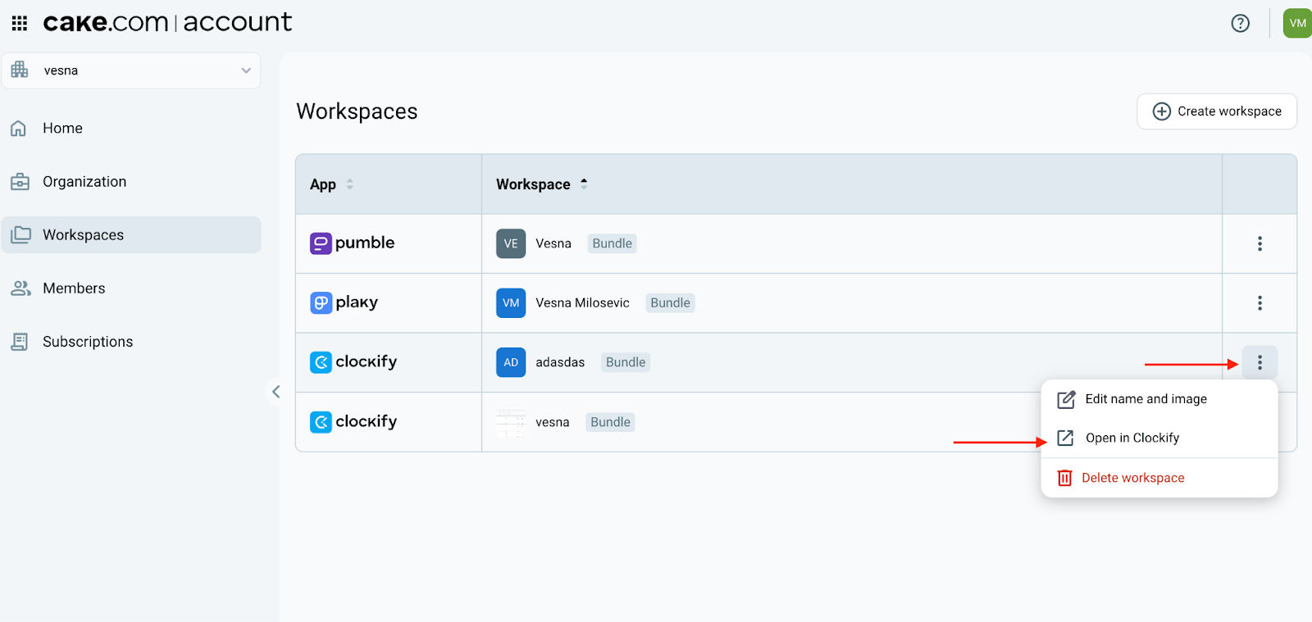Image resolution: width=1312 pixels, height=622 pixels.
Task: Click the AD workspace avatar
Action: click(x=511, y=362)
